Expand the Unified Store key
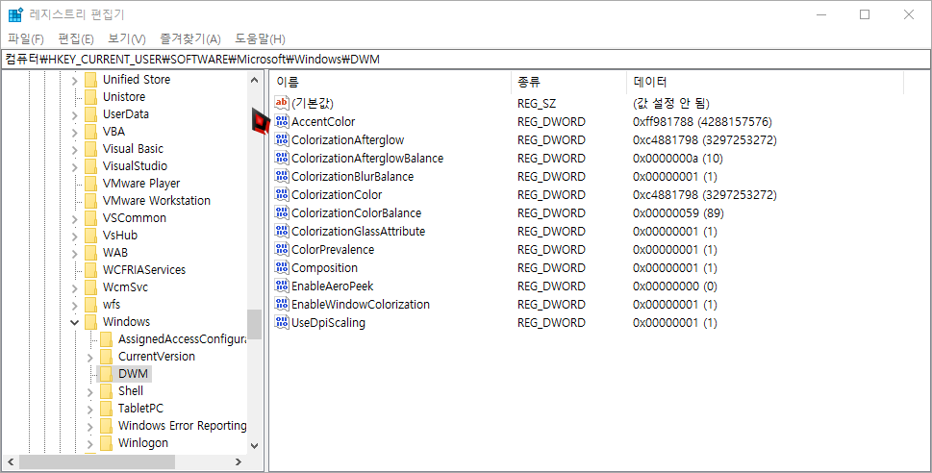This screenshot has width=932, height=473. tap(74, 80)
